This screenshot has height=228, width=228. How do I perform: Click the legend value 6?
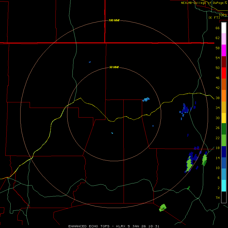coord(218,178)
